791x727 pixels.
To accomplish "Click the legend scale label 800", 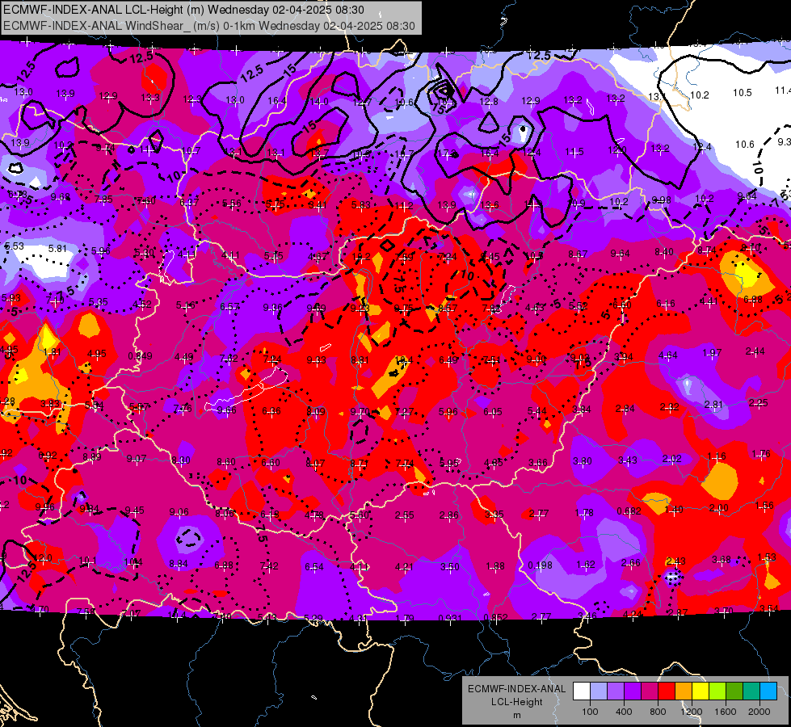I will (658, 712).
